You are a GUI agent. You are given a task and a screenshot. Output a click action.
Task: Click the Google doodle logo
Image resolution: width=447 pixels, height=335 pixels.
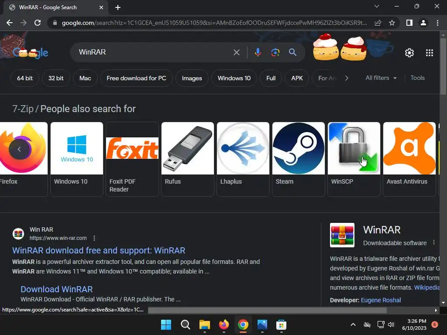pyautogui.click(x=31, y=53)
